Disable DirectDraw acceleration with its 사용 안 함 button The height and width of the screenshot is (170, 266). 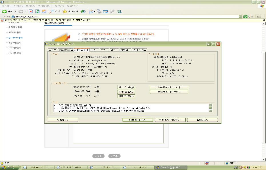point(126,87)
